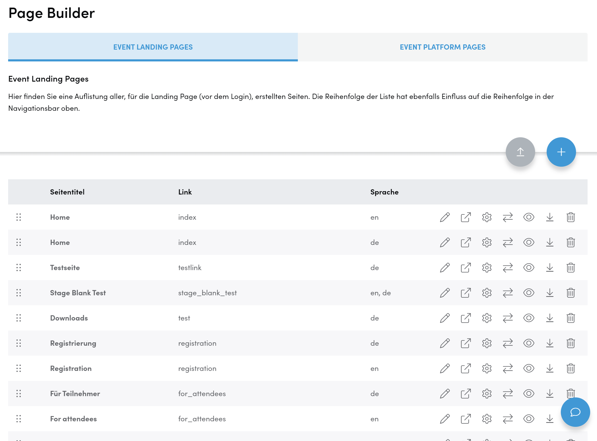The width and height of the screenshot is (597, 441).
Task: Open settings for the Home (de) page
Action: pyautogui.click(x=487, y=242)
